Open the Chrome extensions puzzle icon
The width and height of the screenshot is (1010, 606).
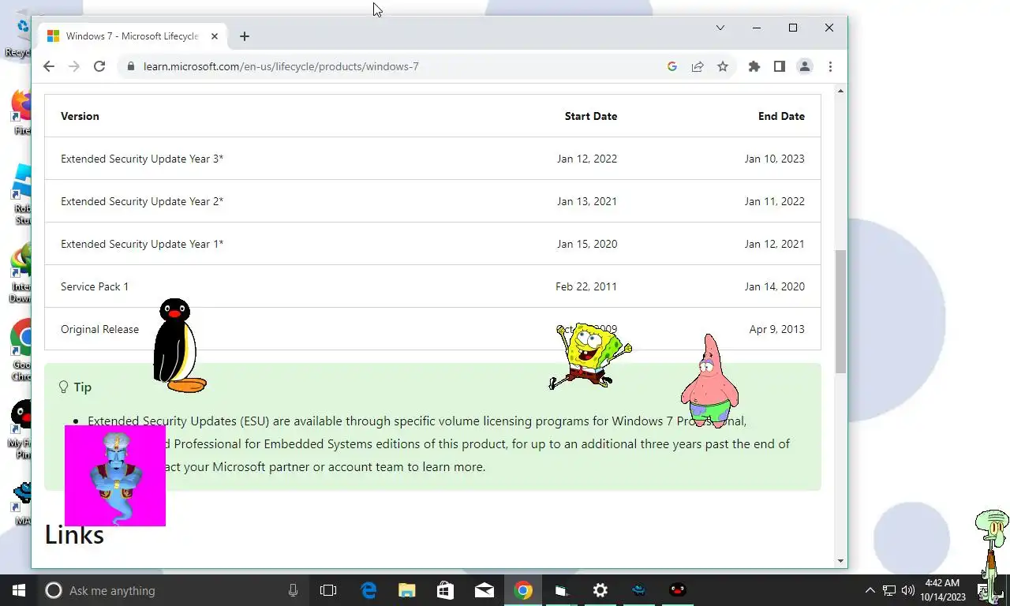click(754, 66)
